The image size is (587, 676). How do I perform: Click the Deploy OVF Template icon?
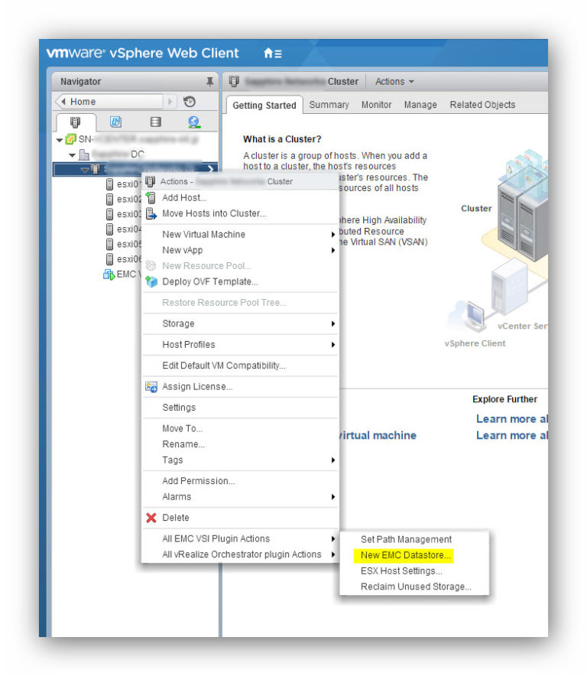click(151, 281)
